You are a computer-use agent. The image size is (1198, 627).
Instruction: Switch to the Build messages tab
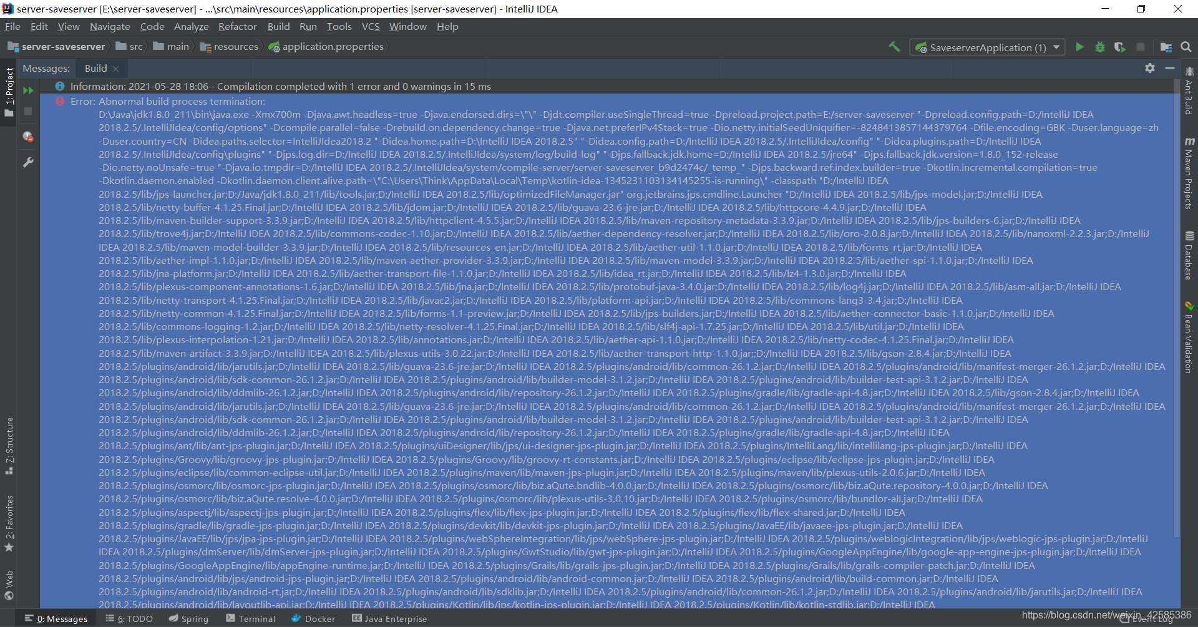pos(95,68)
